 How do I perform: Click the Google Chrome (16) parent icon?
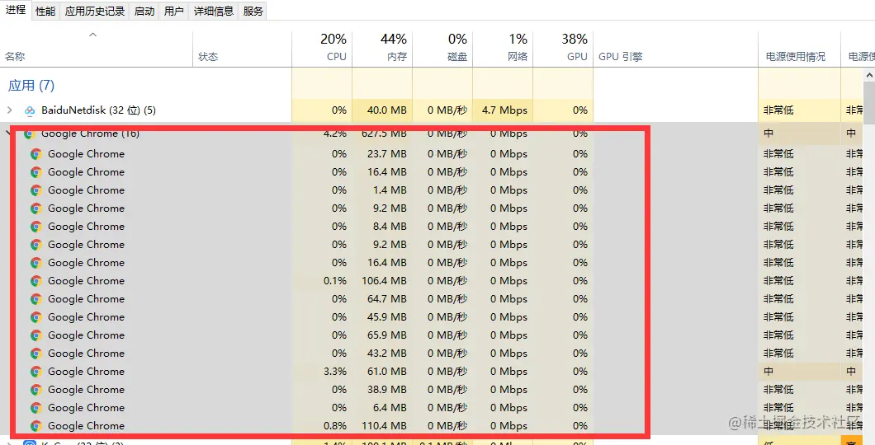click(30, 133)
